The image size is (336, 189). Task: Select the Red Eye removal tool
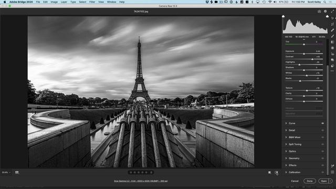332,54
